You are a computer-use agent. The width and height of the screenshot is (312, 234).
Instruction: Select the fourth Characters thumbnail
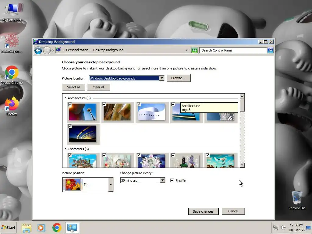(x=186, y=161)
